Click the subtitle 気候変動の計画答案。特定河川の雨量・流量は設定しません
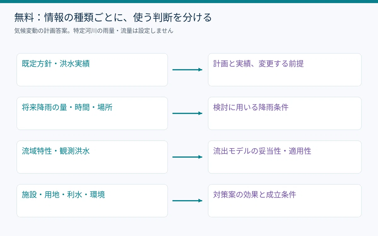The height and width of the screenshot is (236, 378). pyautogui.click(x=94, y=31)
